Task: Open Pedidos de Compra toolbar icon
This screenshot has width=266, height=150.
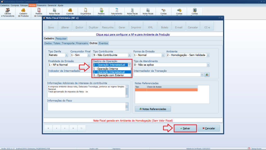Action: click(x=39, y=12)
